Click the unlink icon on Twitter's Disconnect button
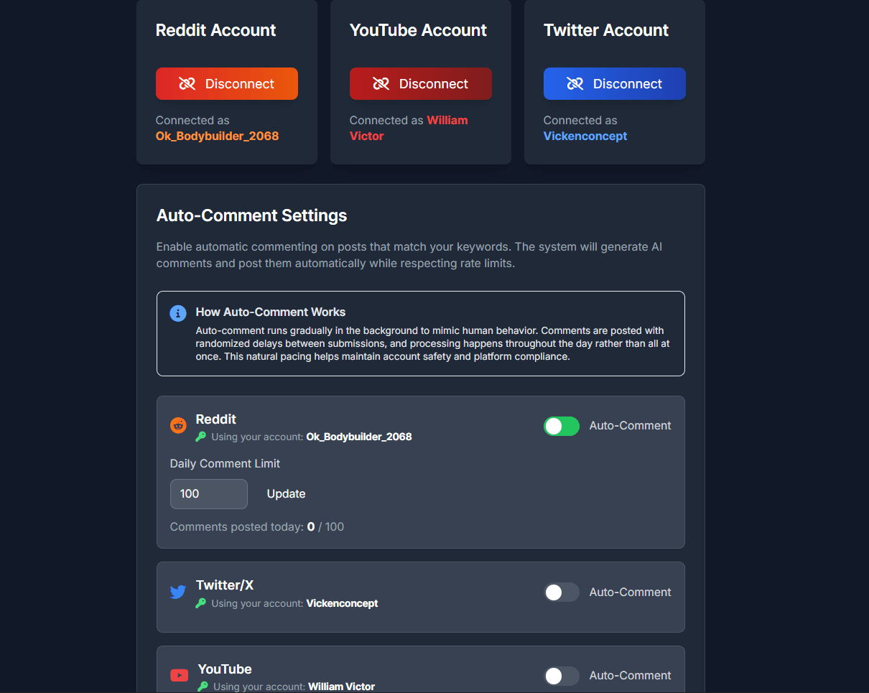This screenshot has width=869, height=693. pyautogui.click(x=575, y=84)
